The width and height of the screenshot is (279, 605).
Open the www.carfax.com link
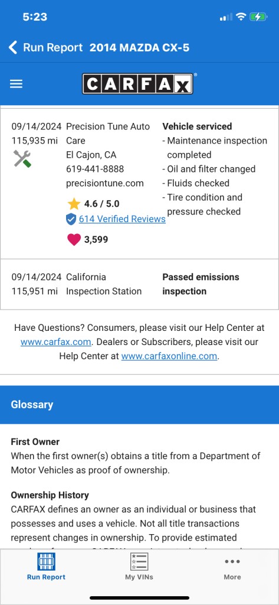pyautogui.click(x=56, y=342)
